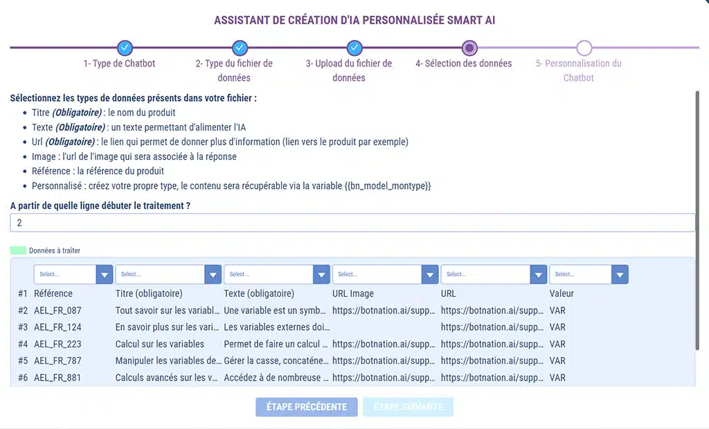
Task: Select '5- Personnalisation du Chatbot' step label
Action: (x=578, y=71)
